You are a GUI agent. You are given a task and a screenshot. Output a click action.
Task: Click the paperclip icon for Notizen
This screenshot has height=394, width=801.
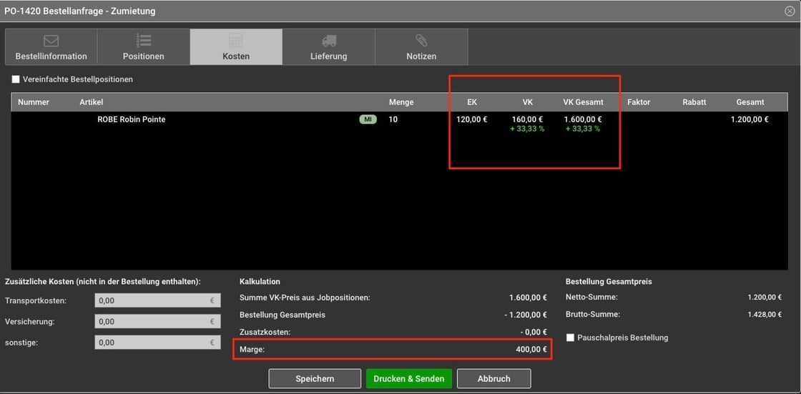pos(421,41)
